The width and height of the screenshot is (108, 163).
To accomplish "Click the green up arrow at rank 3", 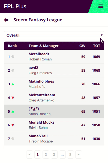I will click(x=13, y=84).
